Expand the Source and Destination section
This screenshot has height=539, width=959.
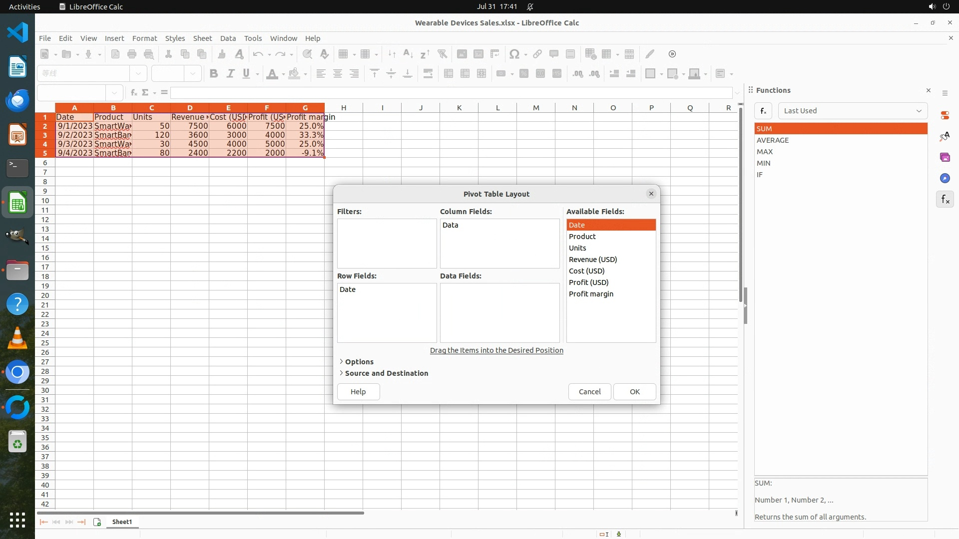pyautogui.click(x=386, y=373)
